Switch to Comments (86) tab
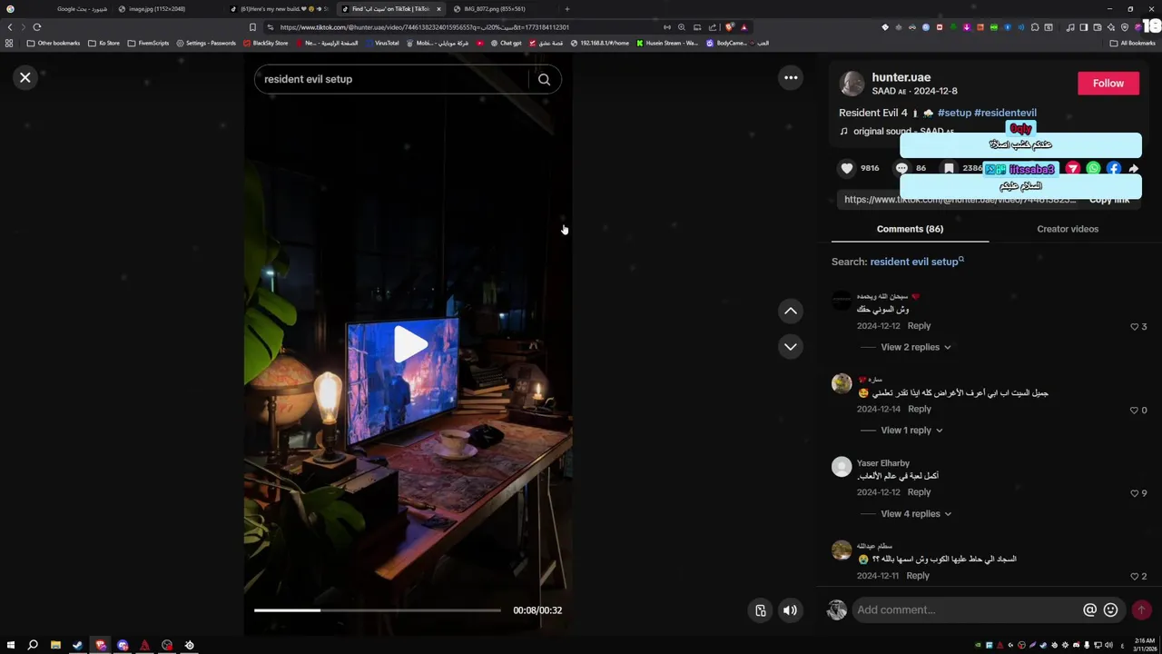This screenshot has width=1162, height=654. [910, 229]
